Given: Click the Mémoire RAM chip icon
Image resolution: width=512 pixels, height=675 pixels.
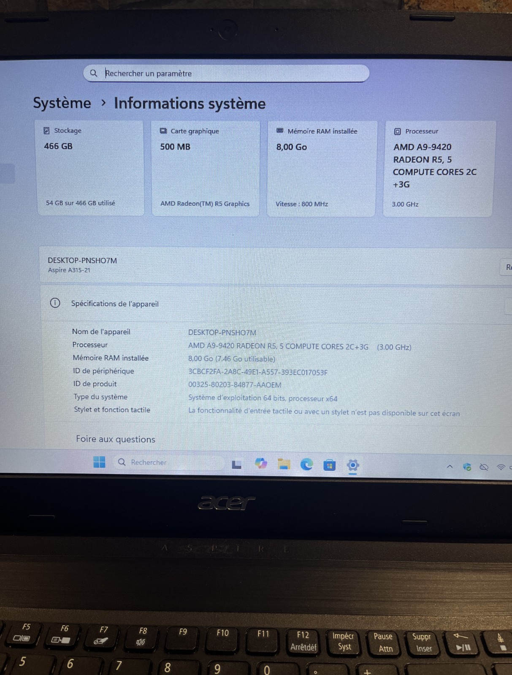Looking at the screenshot, I should 280,131.
